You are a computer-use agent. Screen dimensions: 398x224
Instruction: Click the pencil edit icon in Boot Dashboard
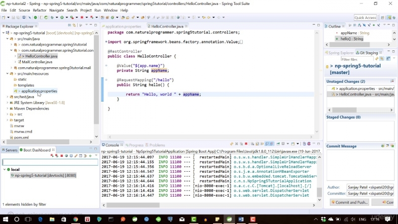pyautogui.click(x=76, y=156)
